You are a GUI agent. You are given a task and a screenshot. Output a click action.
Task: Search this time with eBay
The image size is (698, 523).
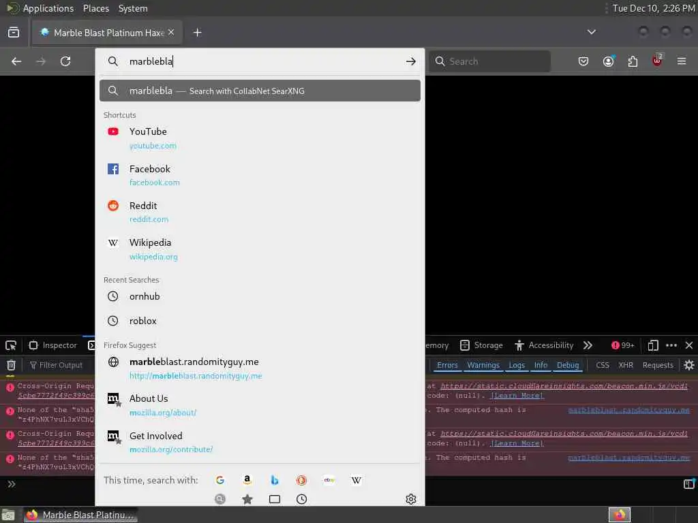[x=329, y=480]
